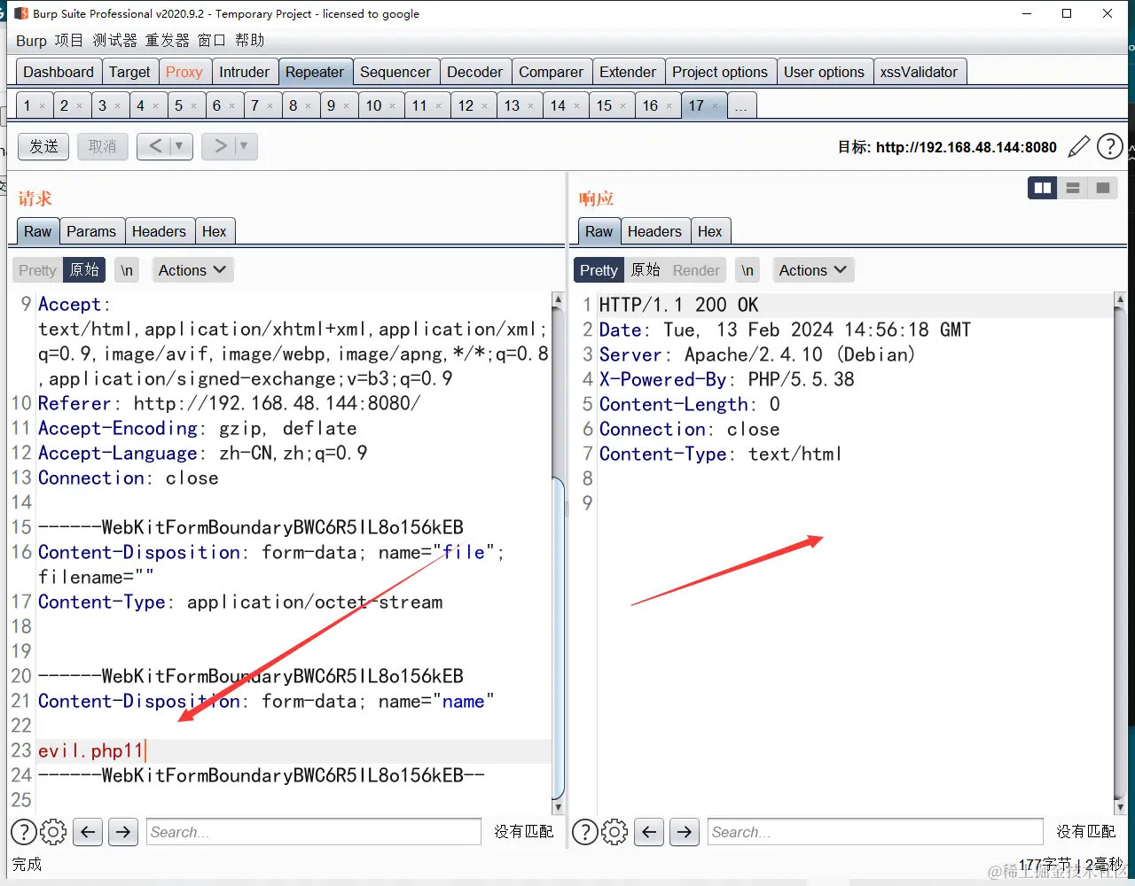Open the 重发器 menu
Screen dimensions: 1135x886
167,41
